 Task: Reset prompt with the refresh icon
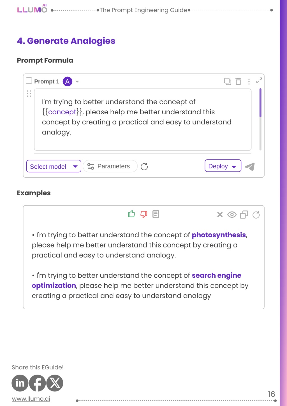tap(144, 167)
